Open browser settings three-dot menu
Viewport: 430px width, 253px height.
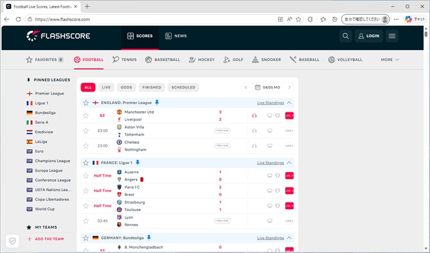[x=396, y=19]
